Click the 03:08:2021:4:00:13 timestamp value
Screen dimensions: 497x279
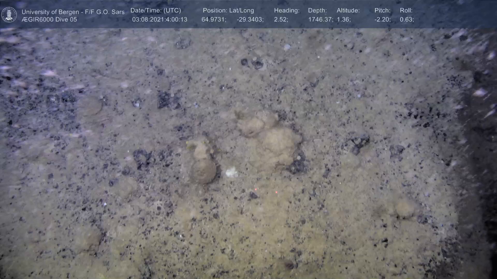coord(159,20)
